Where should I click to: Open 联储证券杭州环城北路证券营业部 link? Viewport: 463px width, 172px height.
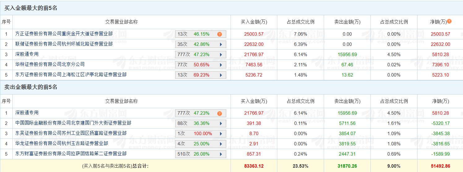pyautogui.click(x=64, y=44)
